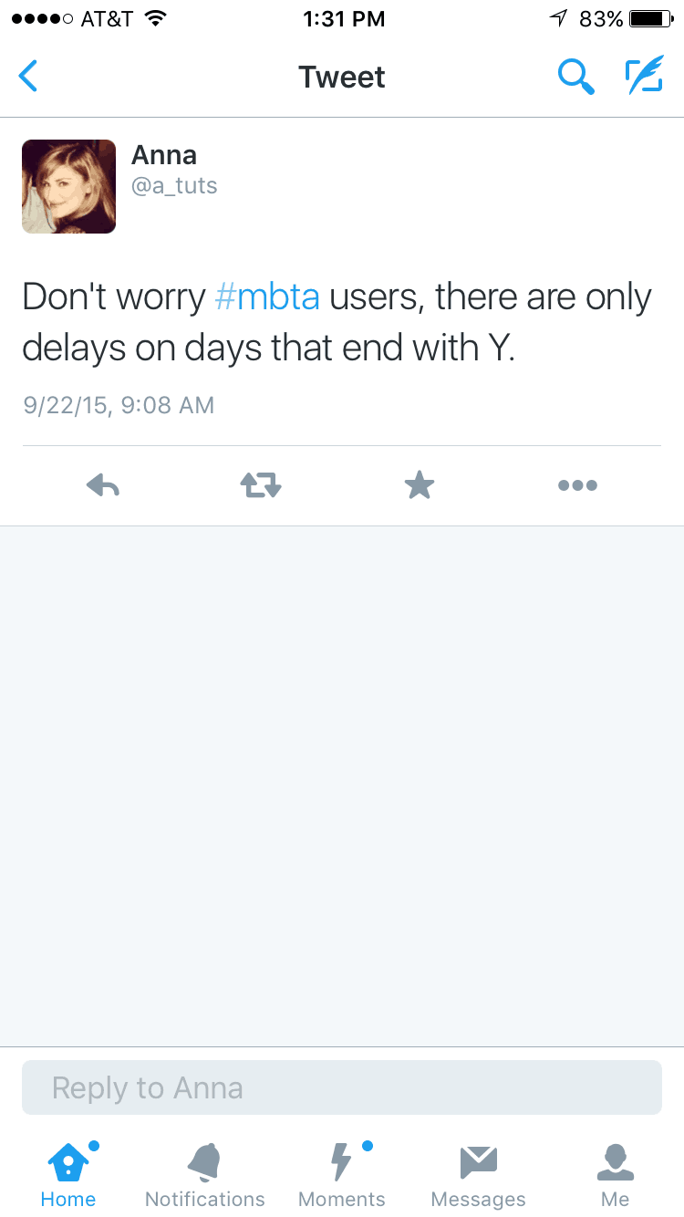Tap the #mbta hashtag link
The image size is (684, 1217).
(x=267, y=297)
